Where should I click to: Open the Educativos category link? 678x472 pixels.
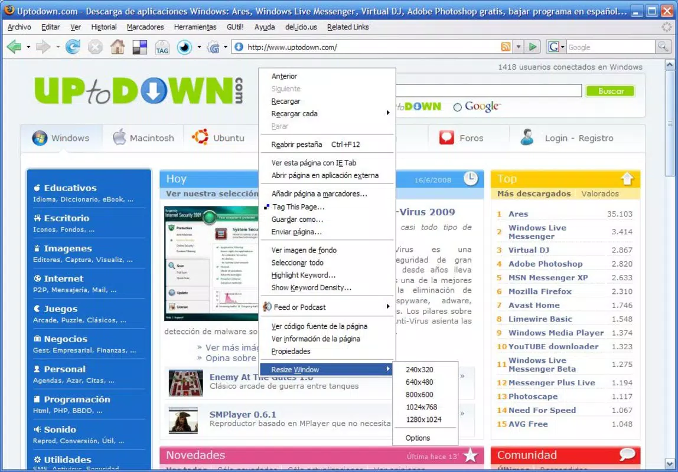tap(70, 188)
